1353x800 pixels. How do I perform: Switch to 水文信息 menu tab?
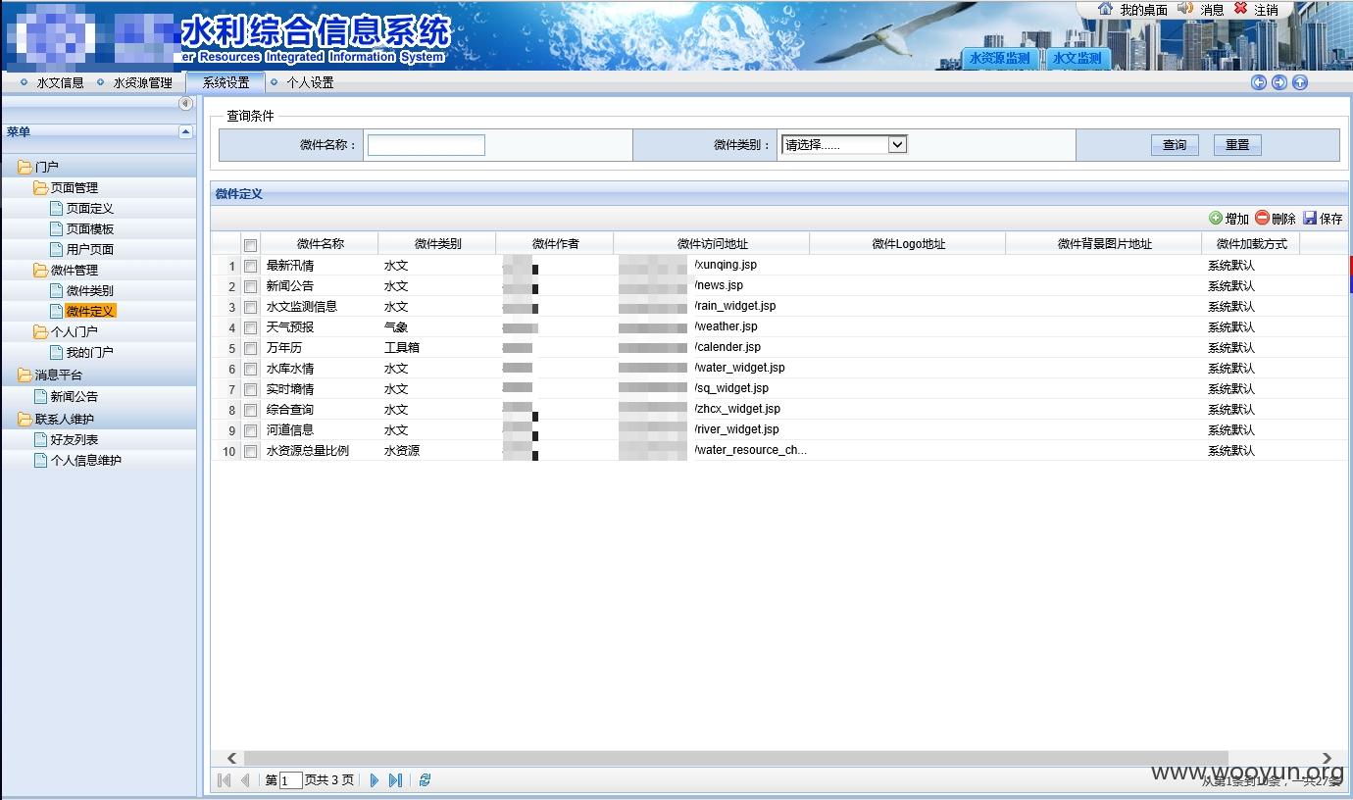(60, 83)
